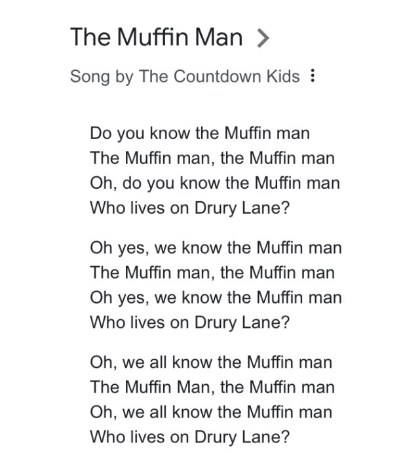Click Who lives on Drury Lane in the second verse

tap(189, 323)
